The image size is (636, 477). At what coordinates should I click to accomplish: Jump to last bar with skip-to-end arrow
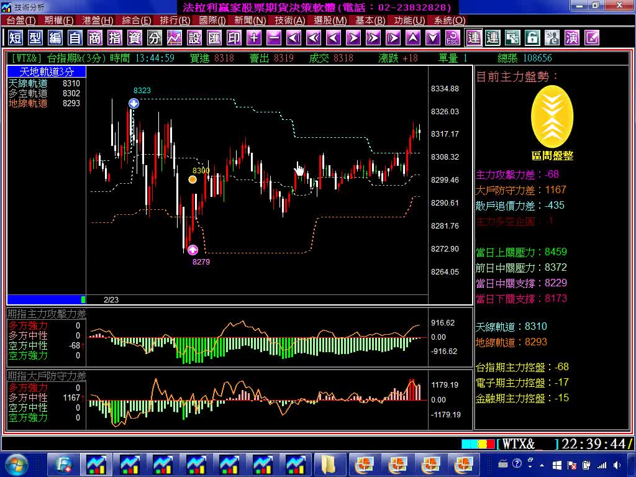coord(393,38)
